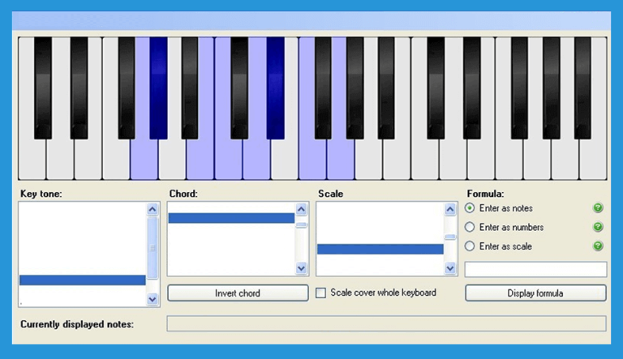The image size is (623, 359).
Task: Open help icon beside Enter as numbers
Action: [x=598, y=227]
